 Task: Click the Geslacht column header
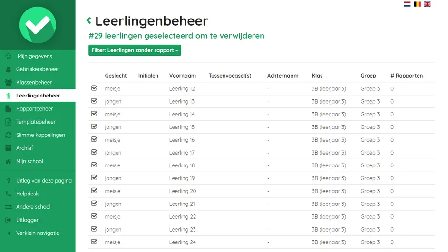coord(116,76)
